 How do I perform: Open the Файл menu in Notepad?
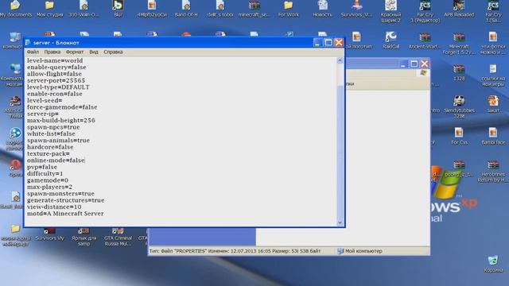tap(33, 52)
